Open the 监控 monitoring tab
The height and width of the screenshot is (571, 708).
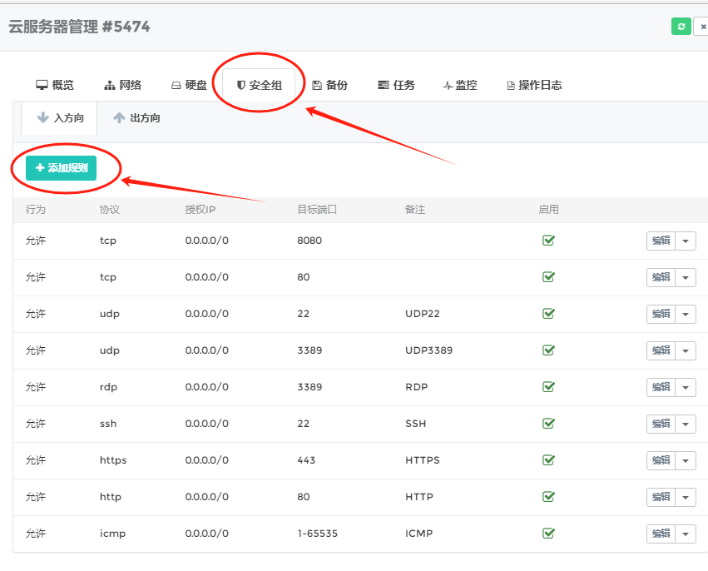[460, 85]
